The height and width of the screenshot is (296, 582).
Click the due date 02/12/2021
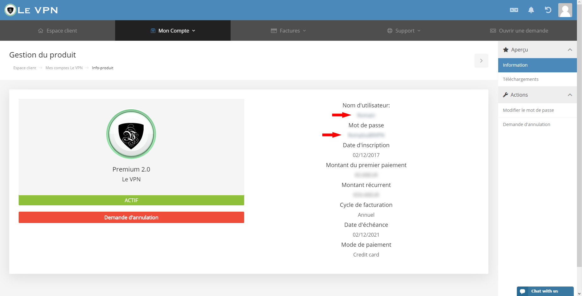366,235
